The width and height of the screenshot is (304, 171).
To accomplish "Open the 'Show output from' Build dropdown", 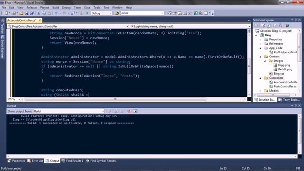I will coord(103,111).
